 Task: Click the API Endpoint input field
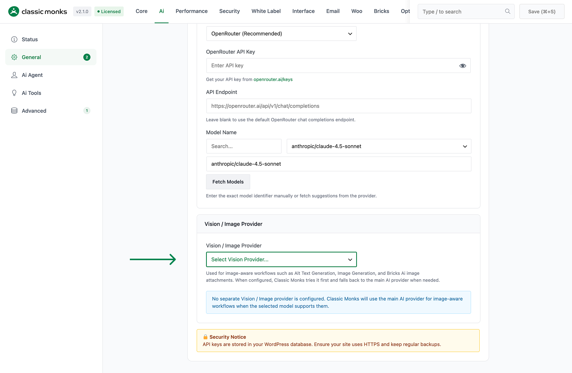coord(339,106)
